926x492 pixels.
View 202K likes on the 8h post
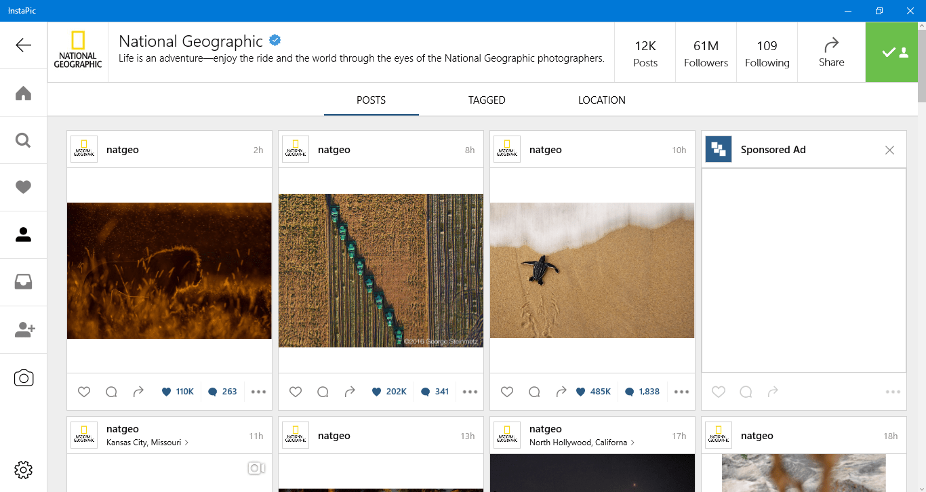389,392
